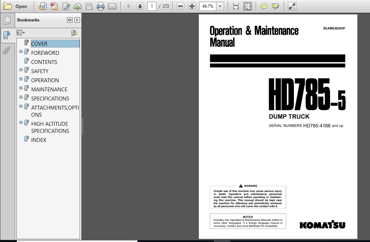The height and width of the screenshot is (242, 370).
Task: Click the Operation & Maintenance Manual title
Action: coord(254,37)
